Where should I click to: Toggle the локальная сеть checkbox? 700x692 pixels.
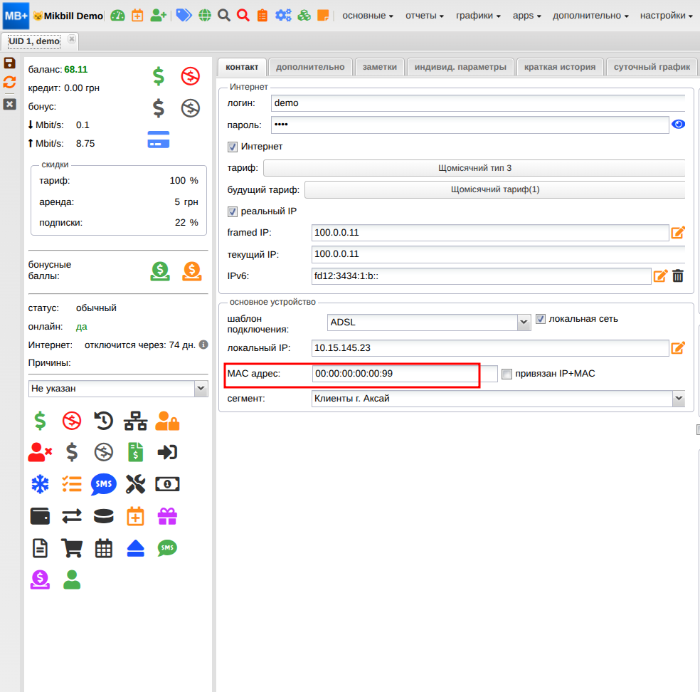(x=541, y=319)
